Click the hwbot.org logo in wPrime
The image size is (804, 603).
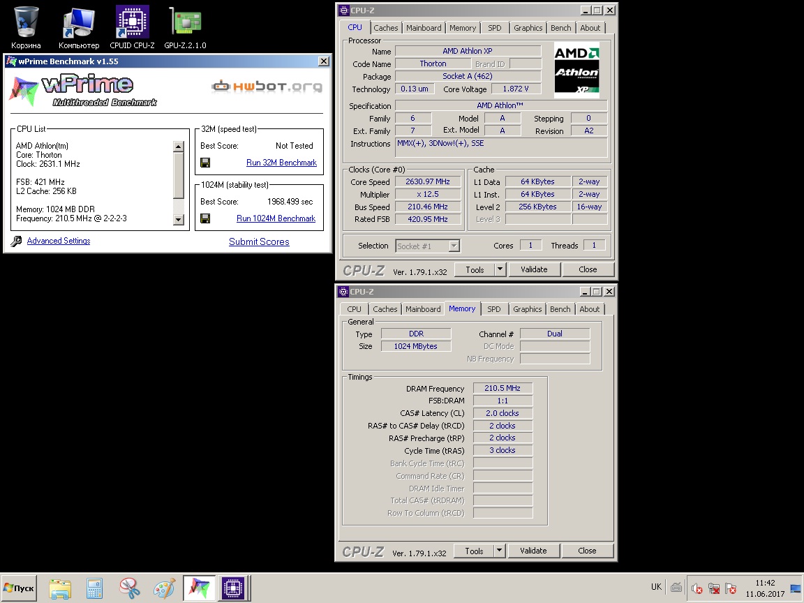[267, 86]
